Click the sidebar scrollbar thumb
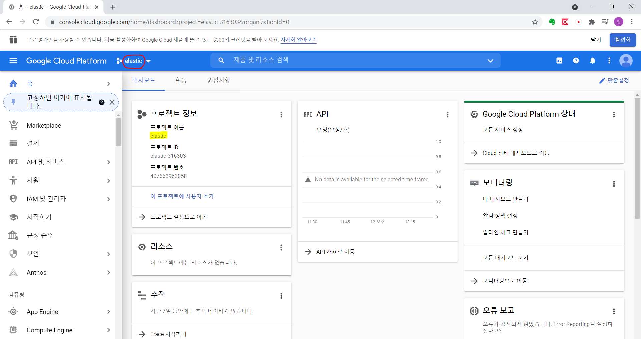The height and width of the screenshot is (339, 641). click(x=118, y=132)
